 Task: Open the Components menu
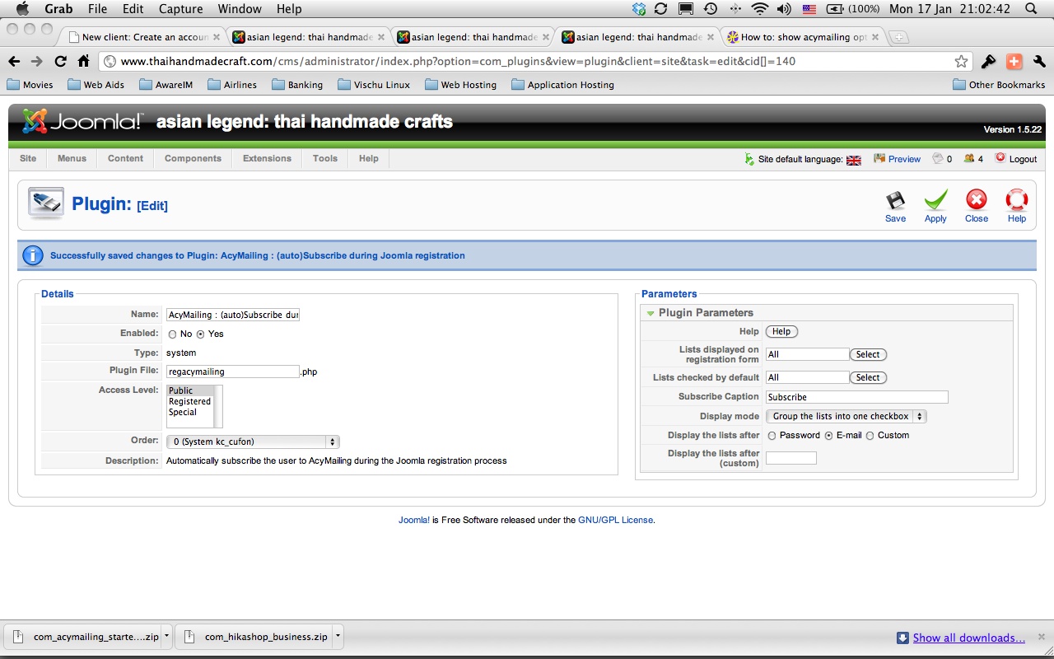[x=193, y=159]
